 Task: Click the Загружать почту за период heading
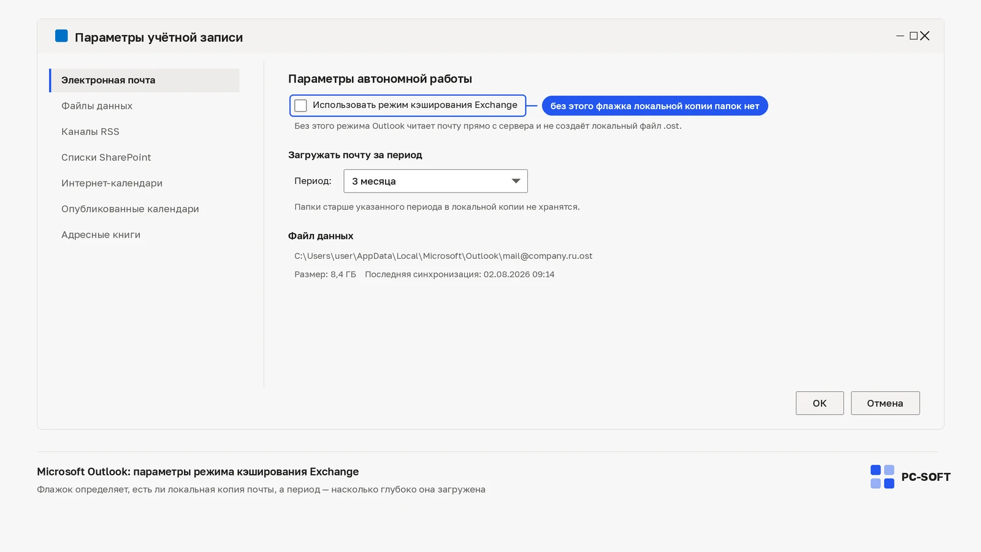[x=355, y=155]
